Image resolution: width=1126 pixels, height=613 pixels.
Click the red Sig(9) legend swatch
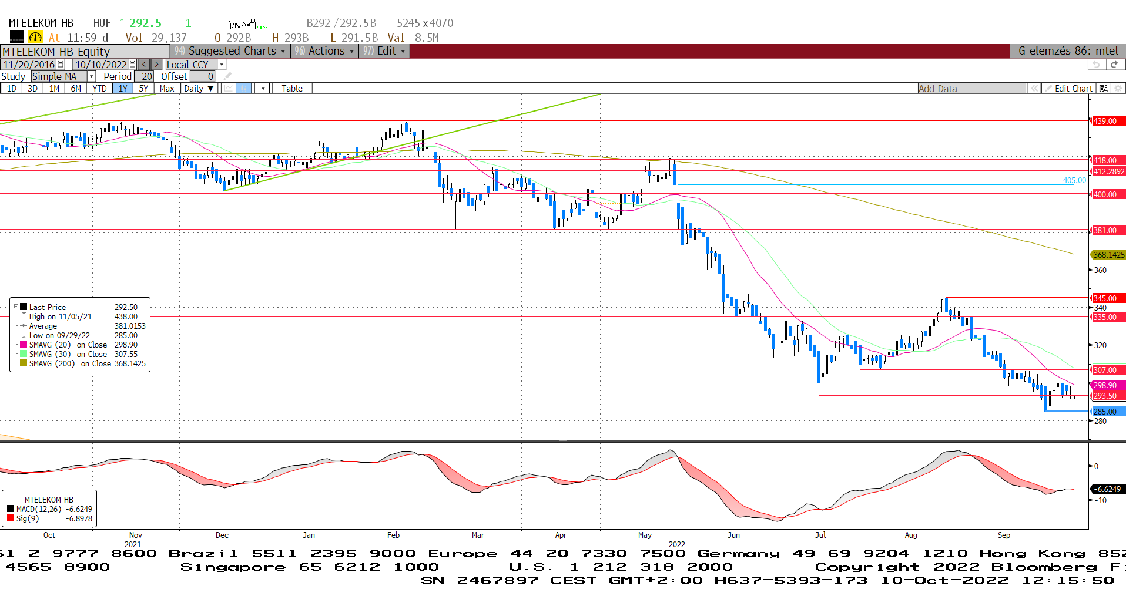click(11, 518)
